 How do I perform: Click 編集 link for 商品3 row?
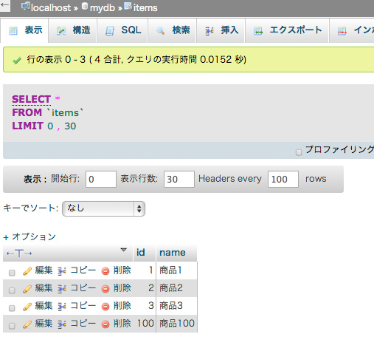44,305
